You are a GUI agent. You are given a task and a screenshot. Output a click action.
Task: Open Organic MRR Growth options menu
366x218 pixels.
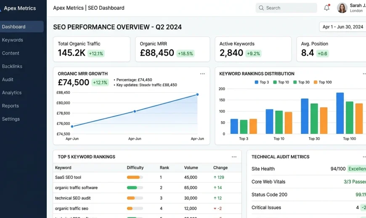point(202,74)
